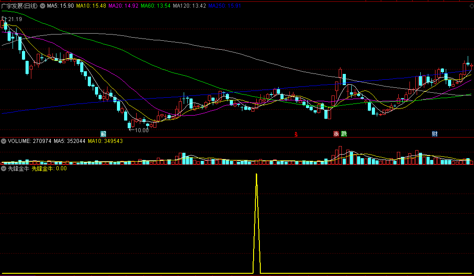Click the 21.19 high price label
Screen dimensions: 474x276
click(x=15, y=19)
